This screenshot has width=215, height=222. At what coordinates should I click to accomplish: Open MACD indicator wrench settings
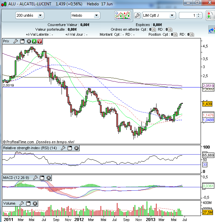coord(35,178)
